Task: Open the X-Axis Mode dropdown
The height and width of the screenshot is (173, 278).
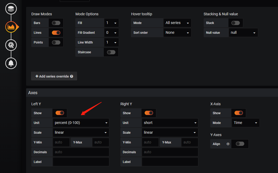Action: pos(245,123)
